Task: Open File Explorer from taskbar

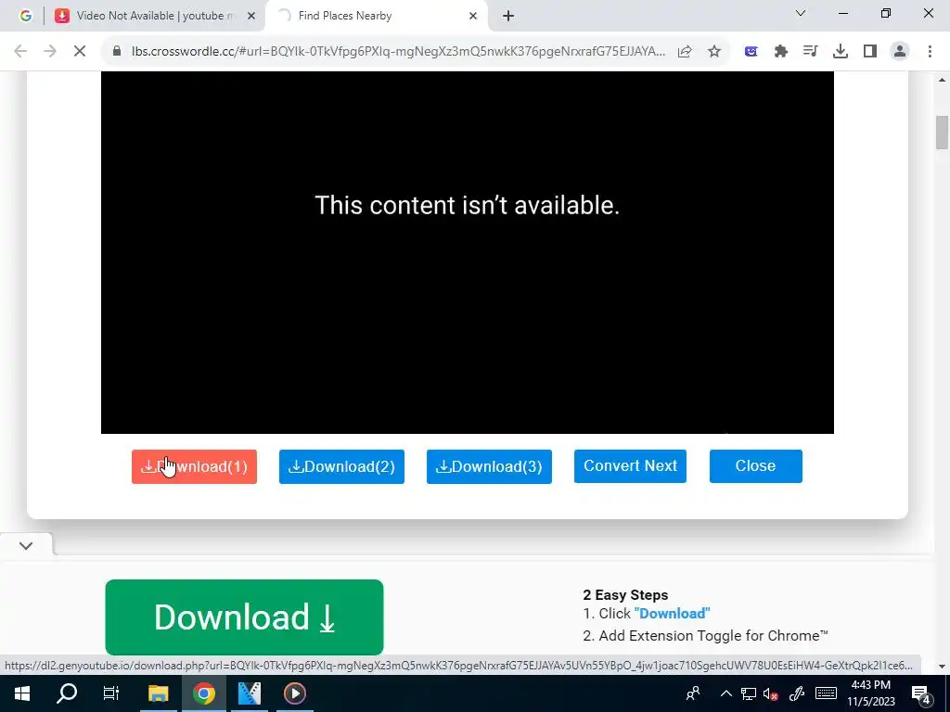Action: click(158, 693)
